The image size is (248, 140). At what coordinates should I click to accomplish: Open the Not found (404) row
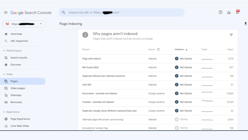click(x=158, y=67)
